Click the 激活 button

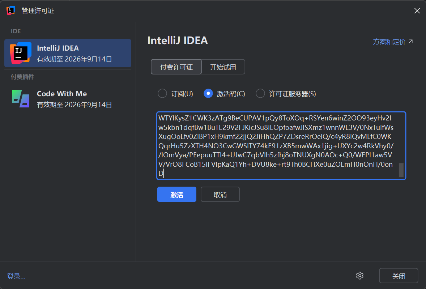[176, 194]
